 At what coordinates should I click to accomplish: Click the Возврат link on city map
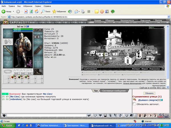(x=136, y=69)
